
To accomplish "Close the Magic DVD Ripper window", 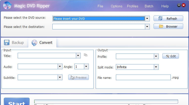I will pyautogui.click(x=184, y=5).
